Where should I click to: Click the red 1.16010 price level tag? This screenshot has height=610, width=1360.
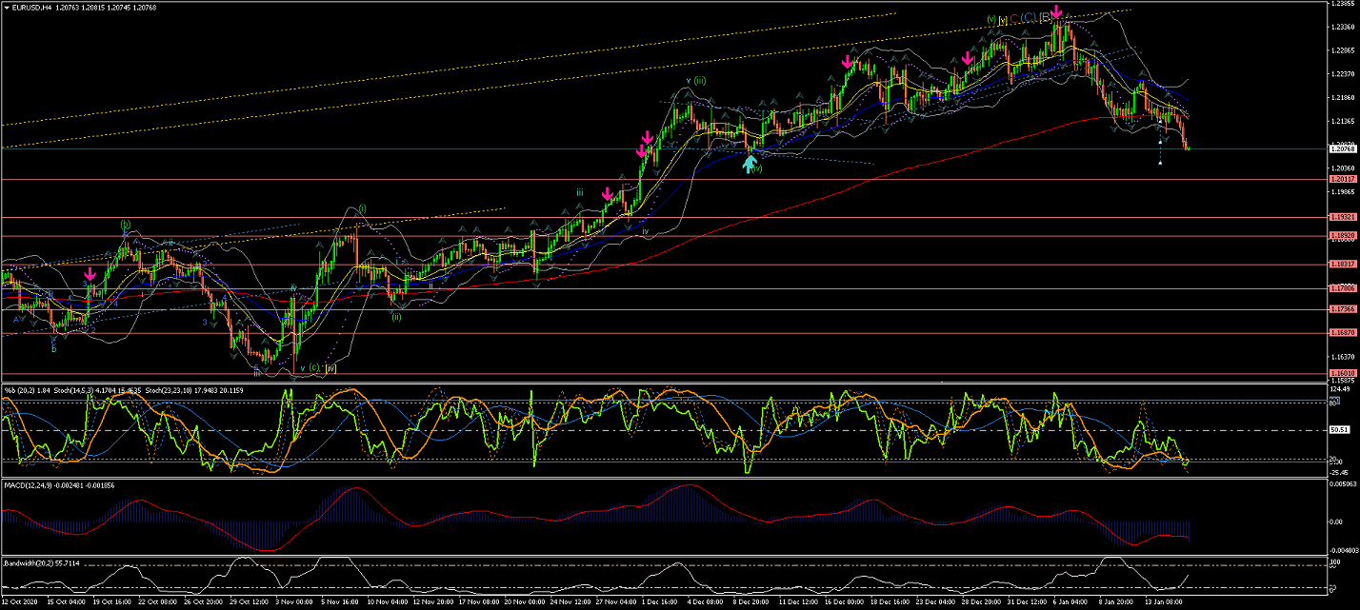pyautogui.click(x=1343, y=373)
